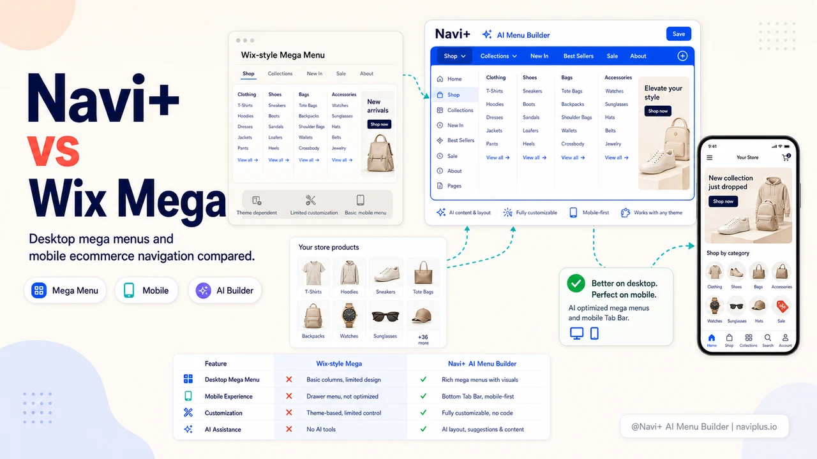Image resolution: width=817 pixels, height=459 pixels.
Task: Click View all under Accessories in Navi+ panel
Action: [x=617, y=157]
